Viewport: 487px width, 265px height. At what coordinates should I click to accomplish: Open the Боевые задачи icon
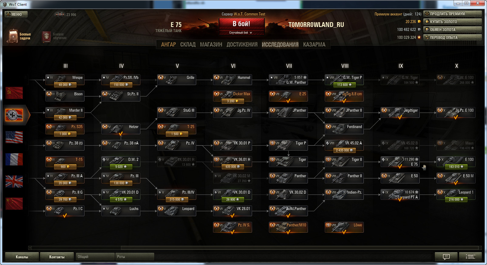13,36
